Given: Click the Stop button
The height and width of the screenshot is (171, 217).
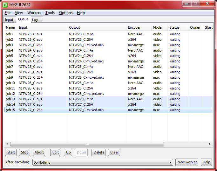Looking at the screenshot, I should pos(25,152).
